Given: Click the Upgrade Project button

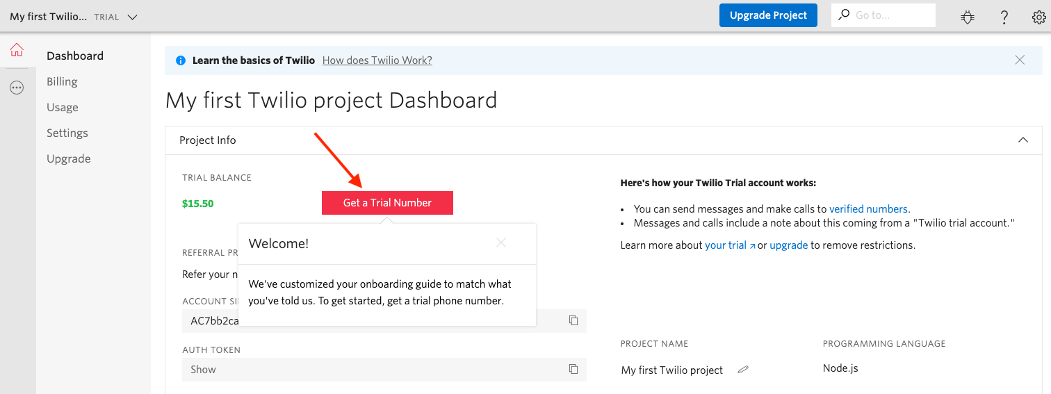Looking at the screenshot, I should (x=768, y=15).
